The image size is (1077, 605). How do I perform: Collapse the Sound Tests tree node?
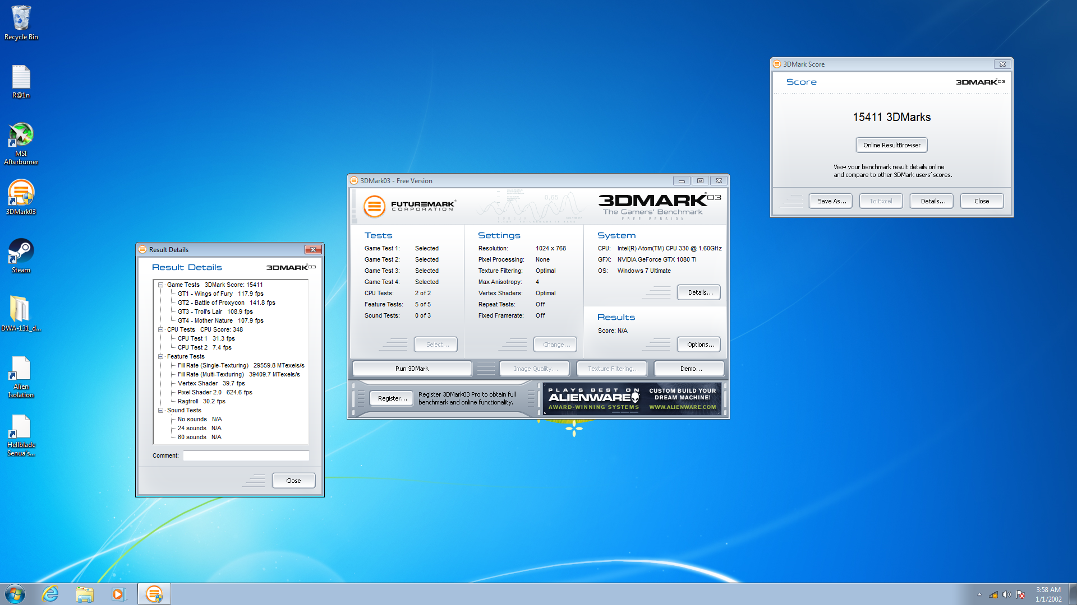(161, 410)
